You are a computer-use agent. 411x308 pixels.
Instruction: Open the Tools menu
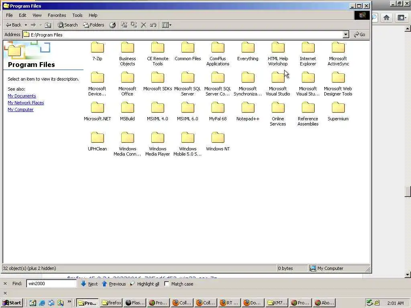77,15
